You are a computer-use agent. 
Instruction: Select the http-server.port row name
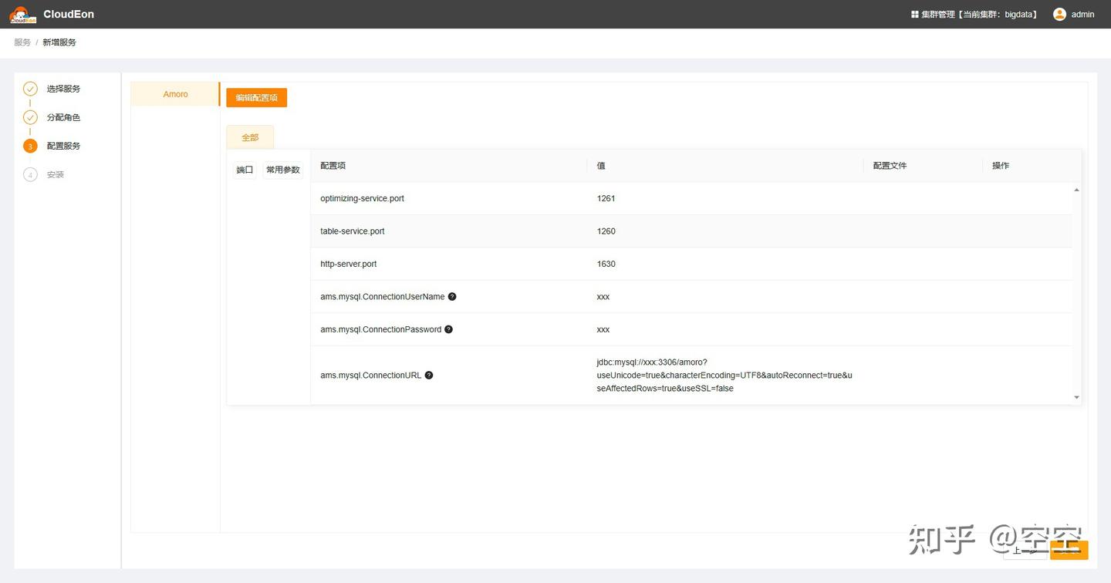coord(349,264)
